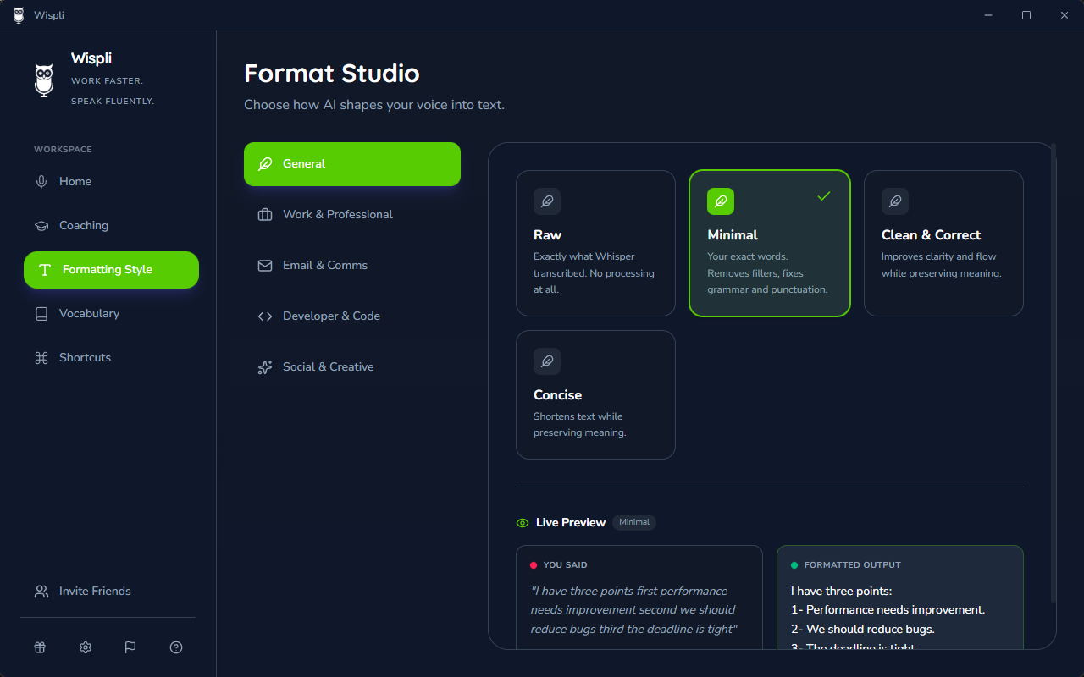
Task: Click the Minimal badge beside Live Preview
Action: pos(633,522)
